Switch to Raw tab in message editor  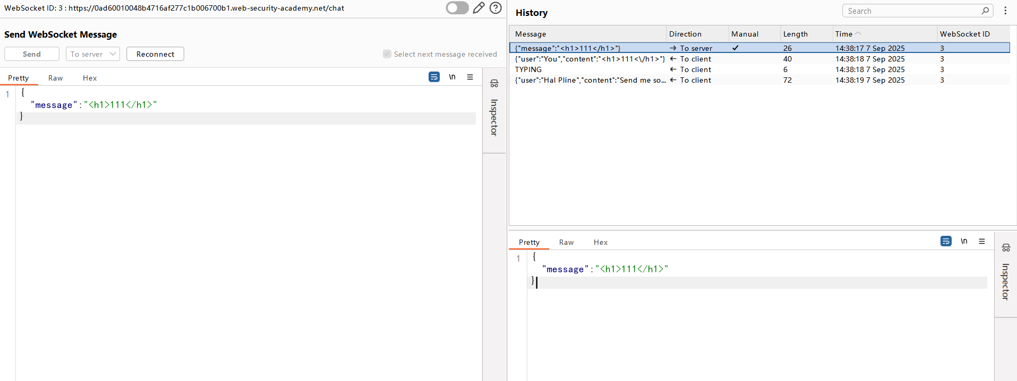coord(55,78)
